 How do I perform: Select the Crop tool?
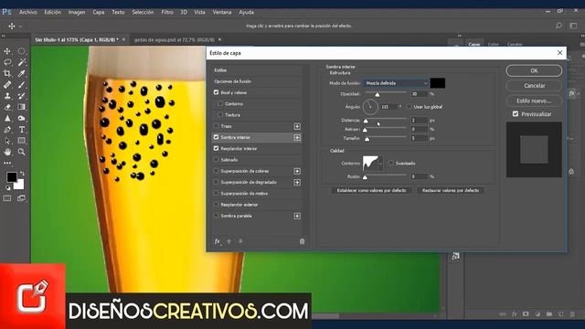coord(7,73)
